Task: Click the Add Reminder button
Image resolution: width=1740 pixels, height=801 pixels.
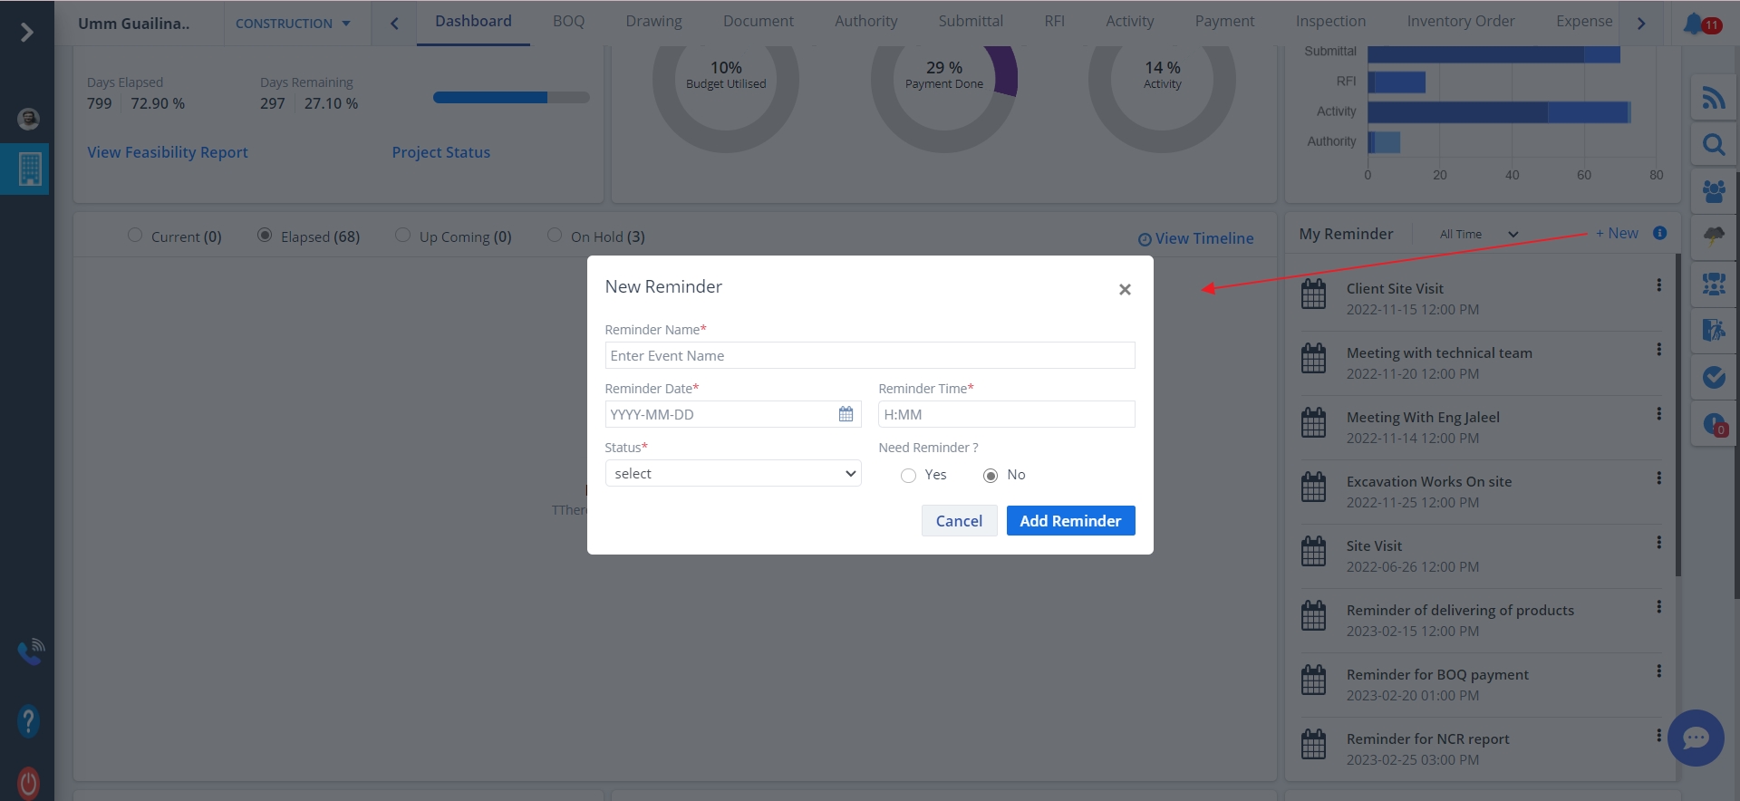Action: tap(1069, 521)
